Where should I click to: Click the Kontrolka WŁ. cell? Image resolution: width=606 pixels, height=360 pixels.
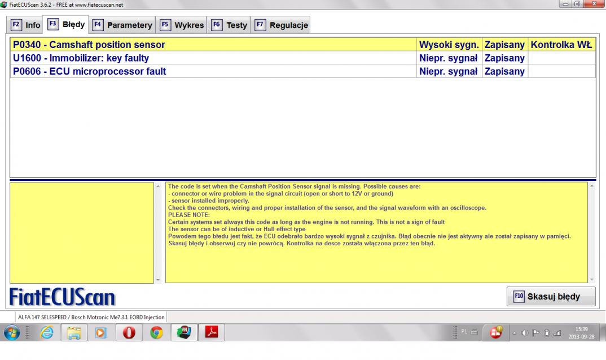[561, 45]
